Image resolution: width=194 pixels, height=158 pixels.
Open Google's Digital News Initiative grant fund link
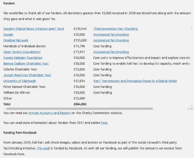tap(33, 29)
